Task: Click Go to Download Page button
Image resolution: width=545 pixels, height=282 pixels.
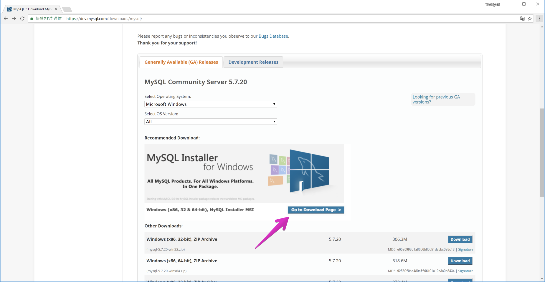Action: pyautogui.click(x=316, y=210)
